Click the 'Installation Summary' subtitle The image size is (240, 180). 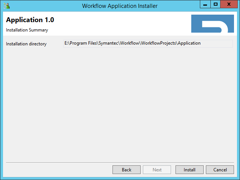click(x=27, y=30)
